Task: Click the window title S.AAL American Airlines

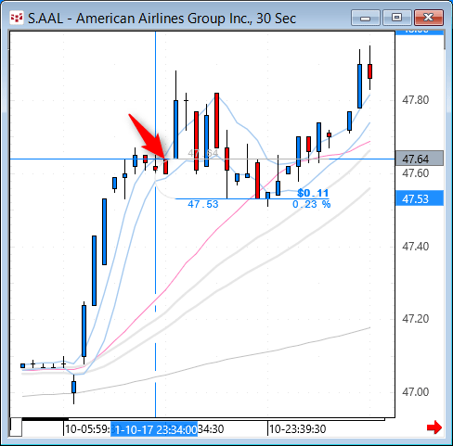Action: point(162,19)
